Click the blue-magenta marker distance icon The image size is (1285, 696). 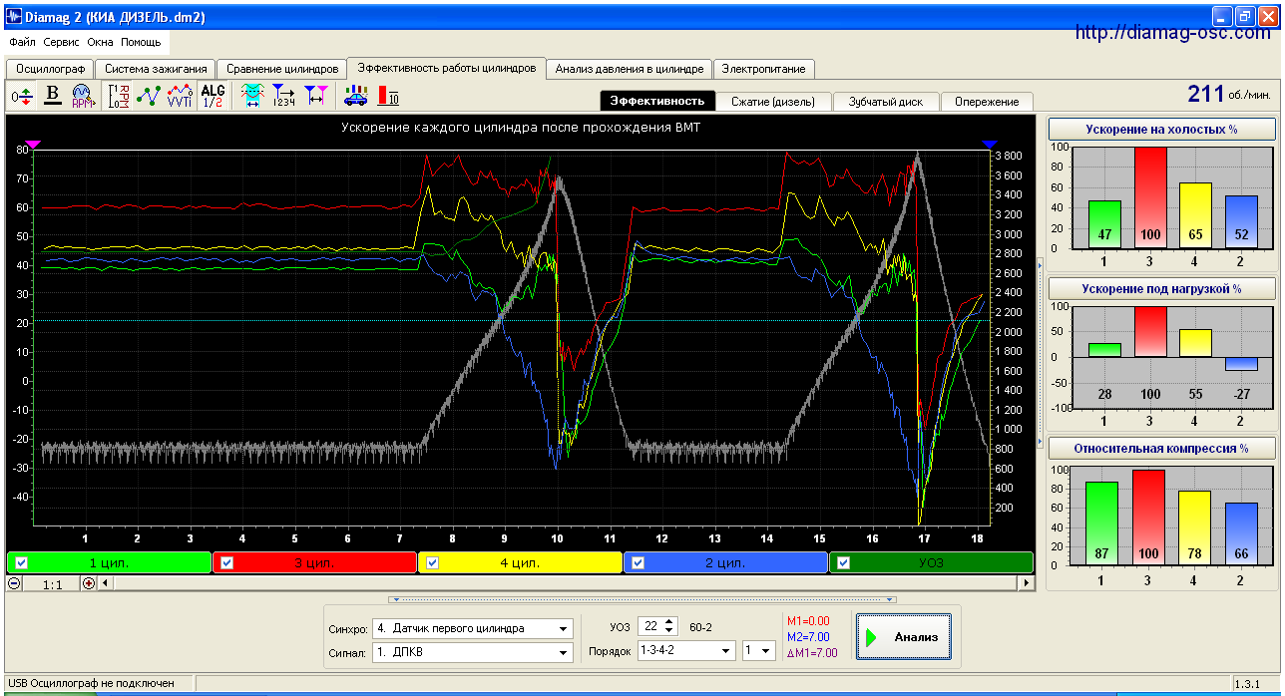tap(315, 96)
